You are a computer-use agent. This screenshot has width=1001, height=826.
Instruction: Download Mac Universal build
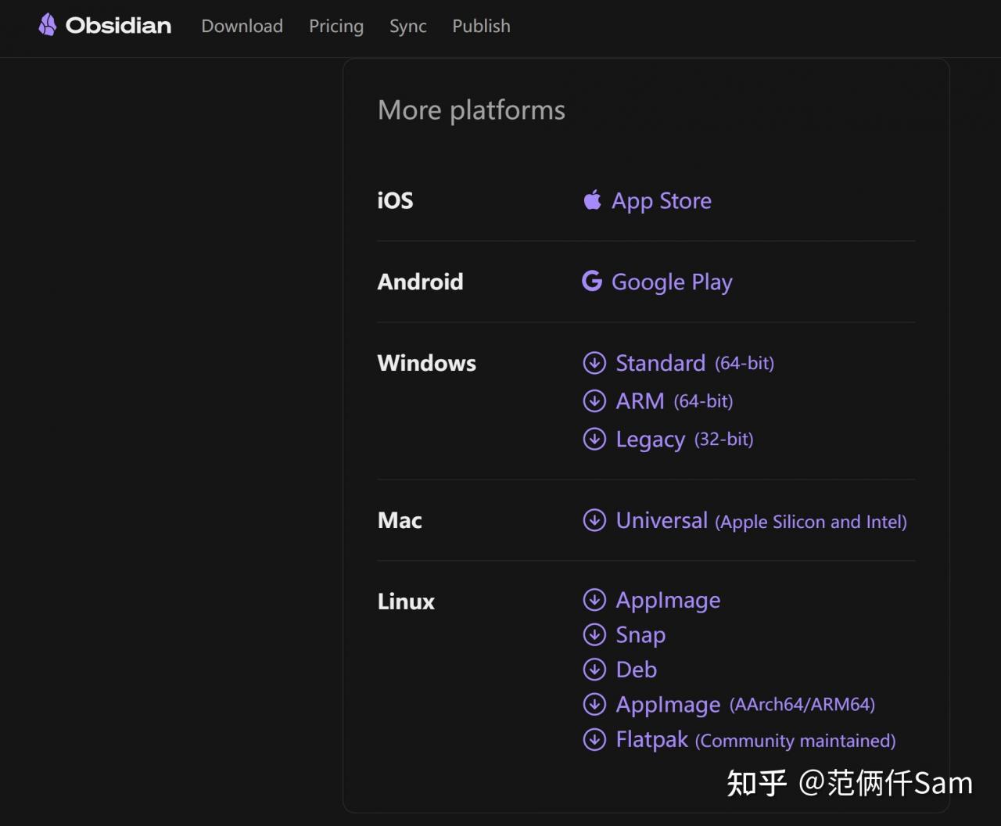click(761, 521)
